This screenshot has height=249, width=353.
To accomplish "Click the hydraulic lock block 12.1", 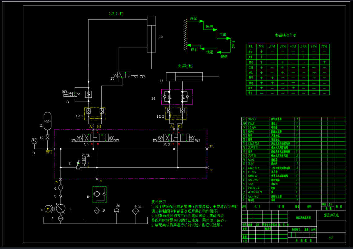I will pyautogui.click(x=95, y=114).
